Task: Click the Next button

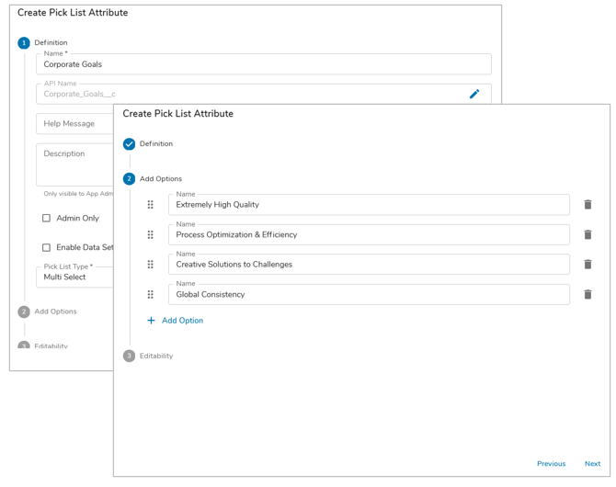Action: pyautogui.click(x=592, y=464)
